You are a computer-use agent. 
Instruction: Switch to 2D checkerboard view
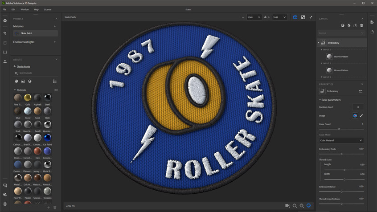[303, 17]
